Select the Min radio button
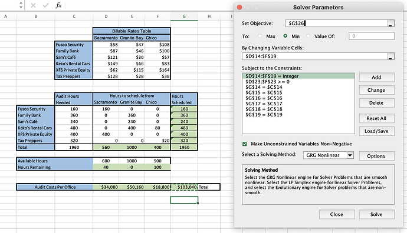 point(285,36)
